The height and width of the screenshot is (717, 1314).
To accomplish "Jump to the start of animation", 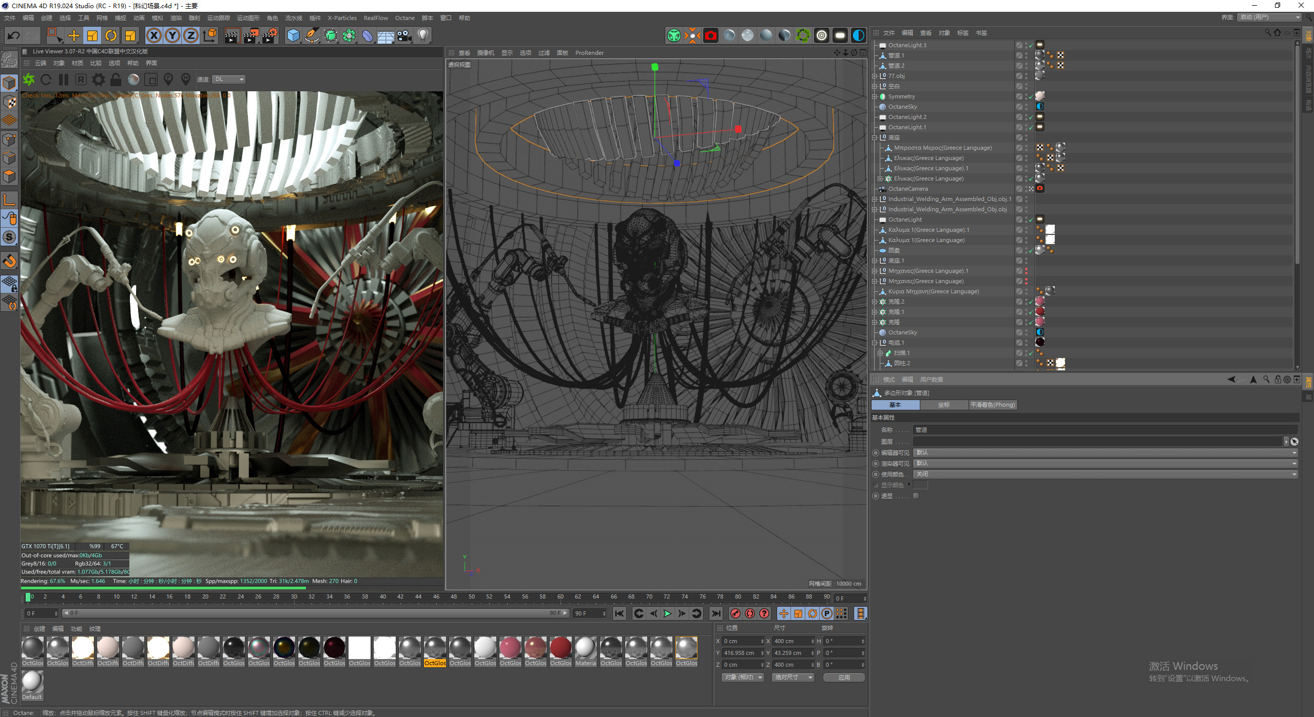I will [x=620, y=613].
